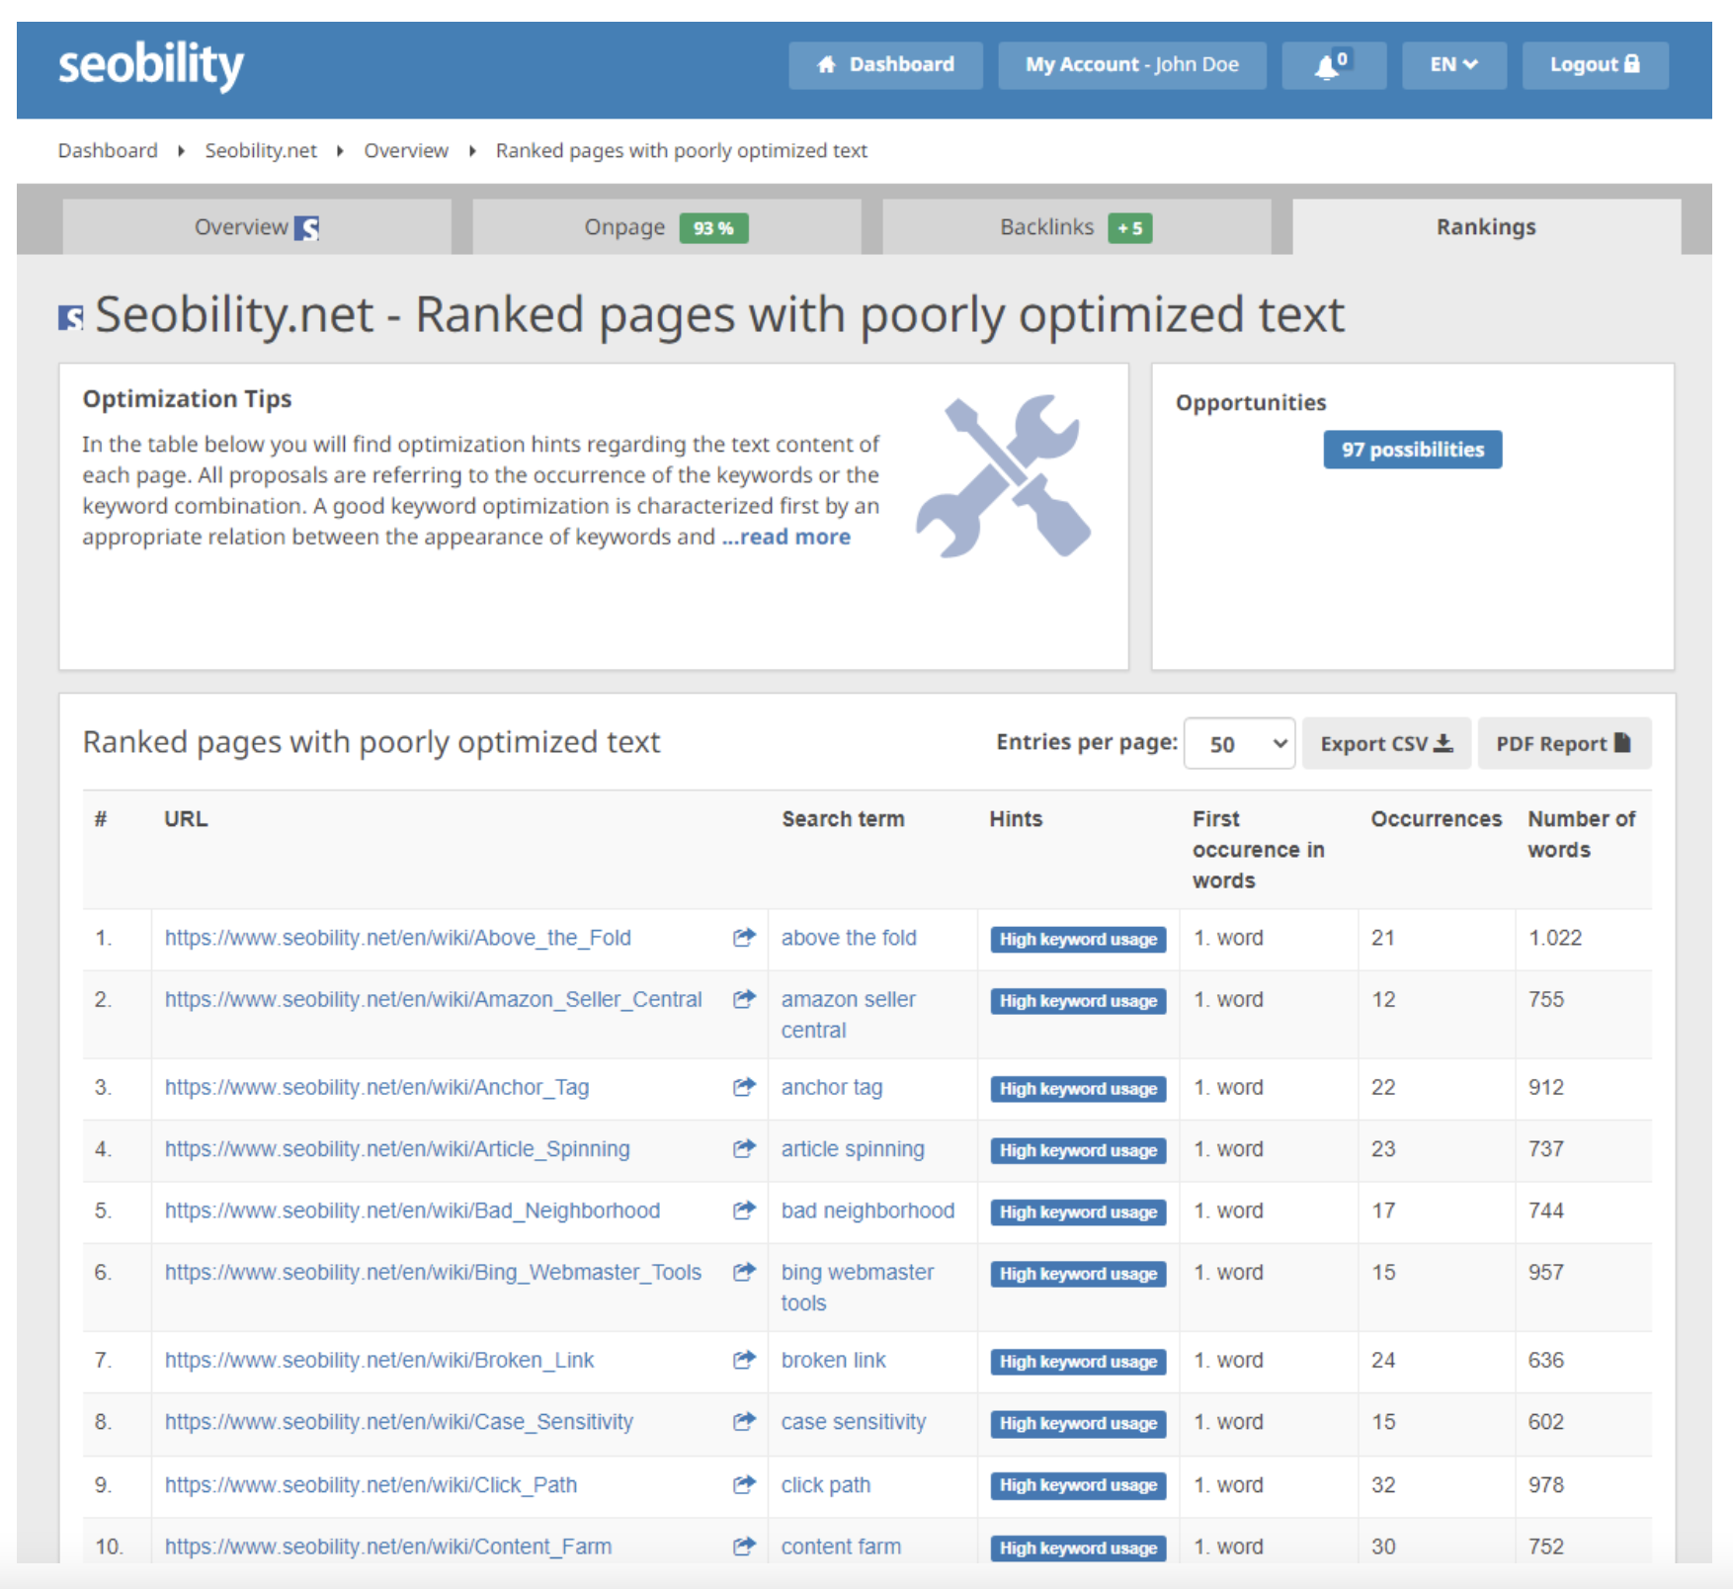Open external link icon for Anchor_Tag URL

pyautogui.click(x=744, y=1087)
